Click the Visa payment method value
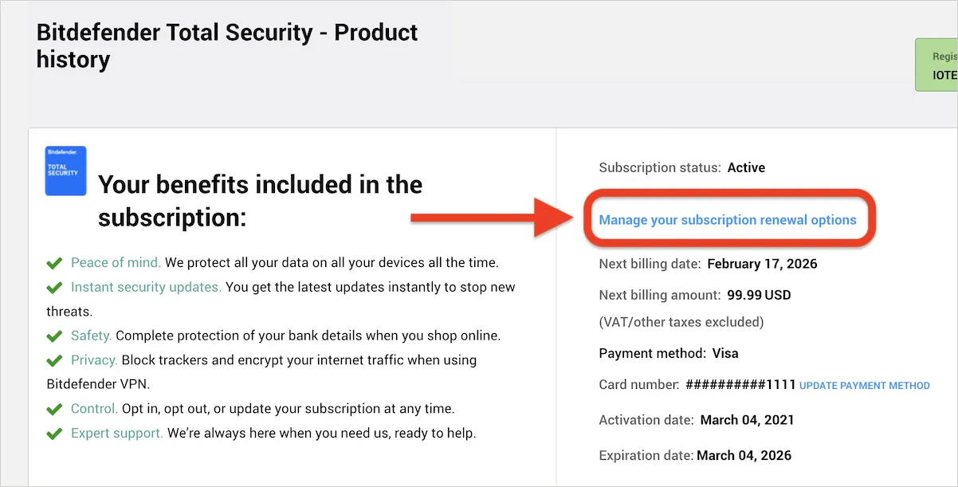The height and width of the screenshot is (487, 958). click(724, 353)
